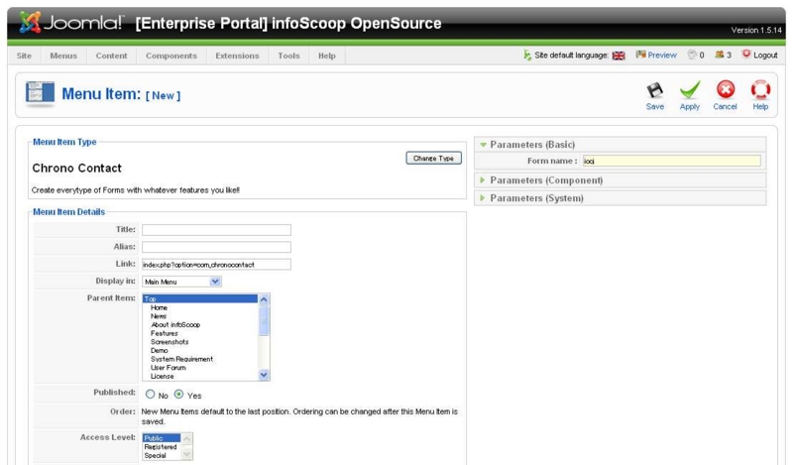
Task: Click the Logout link
Action: click(x=765, y=56)
